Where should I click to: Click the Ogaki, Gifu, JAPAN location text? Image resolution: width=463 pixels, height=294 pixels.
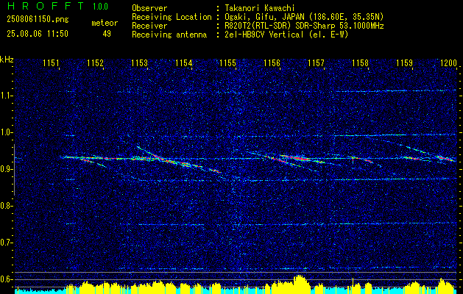pos(305,17)
